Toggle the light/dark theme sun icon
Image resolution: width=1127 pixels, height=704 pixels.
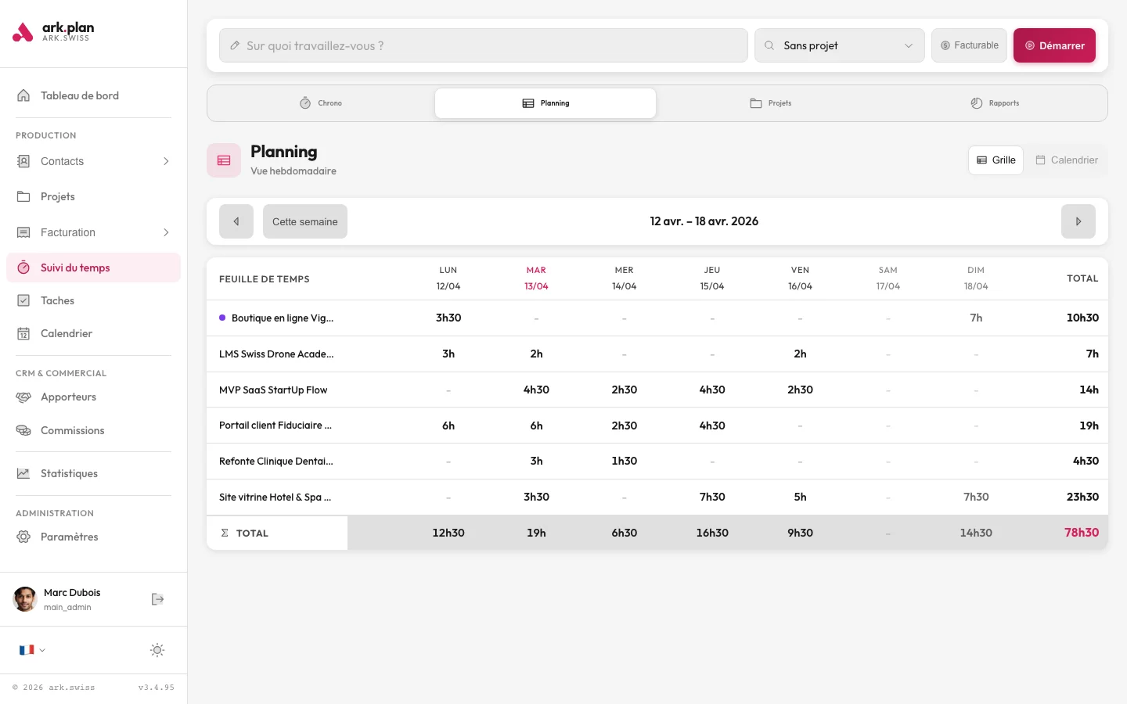157,650
